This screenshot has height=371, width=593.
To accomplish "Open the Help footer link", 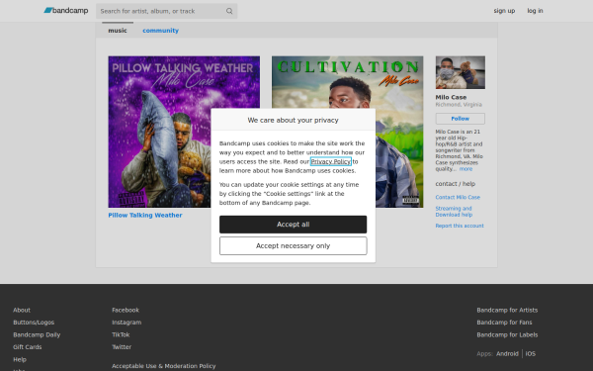I will [x=20, y=359].
